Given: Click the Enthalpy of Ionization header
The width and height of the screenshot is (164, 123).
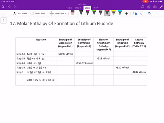Looking at the screenshot, I should click(x=122, y=43).
